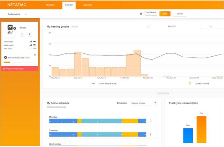Increase room temperature with the plus button
The image size is (224, 147).
pyautogui.click(x=30, y=34)
